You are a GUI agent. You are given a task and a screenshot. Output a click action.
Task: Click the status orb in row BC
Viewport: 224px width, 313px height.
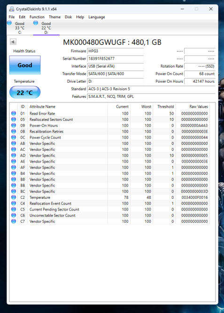[x=14, y=191]
